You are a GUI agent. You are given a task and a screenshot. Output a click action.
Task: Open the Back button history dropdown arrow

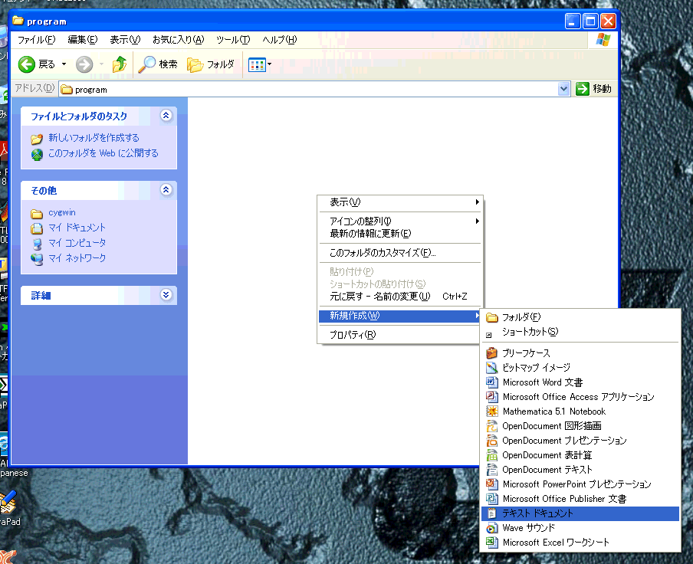tap(64, 64)
